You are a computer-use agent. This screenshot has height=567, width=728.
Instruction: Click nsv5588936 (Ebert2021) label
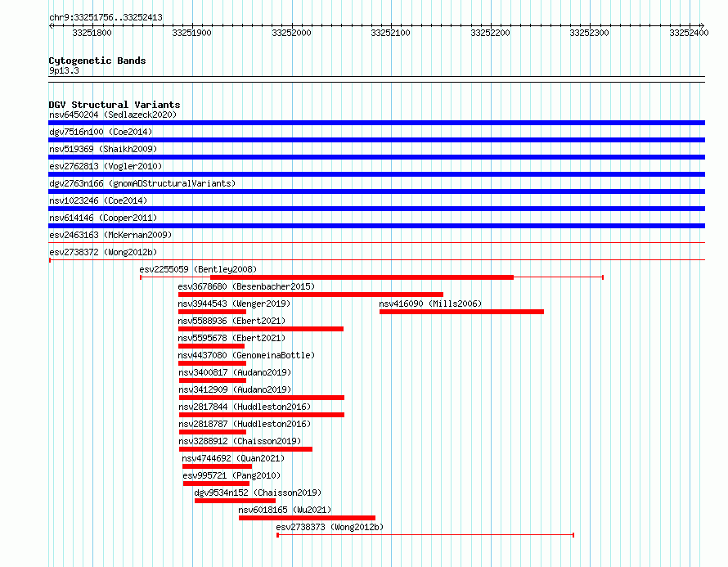(x=231, y=321)
